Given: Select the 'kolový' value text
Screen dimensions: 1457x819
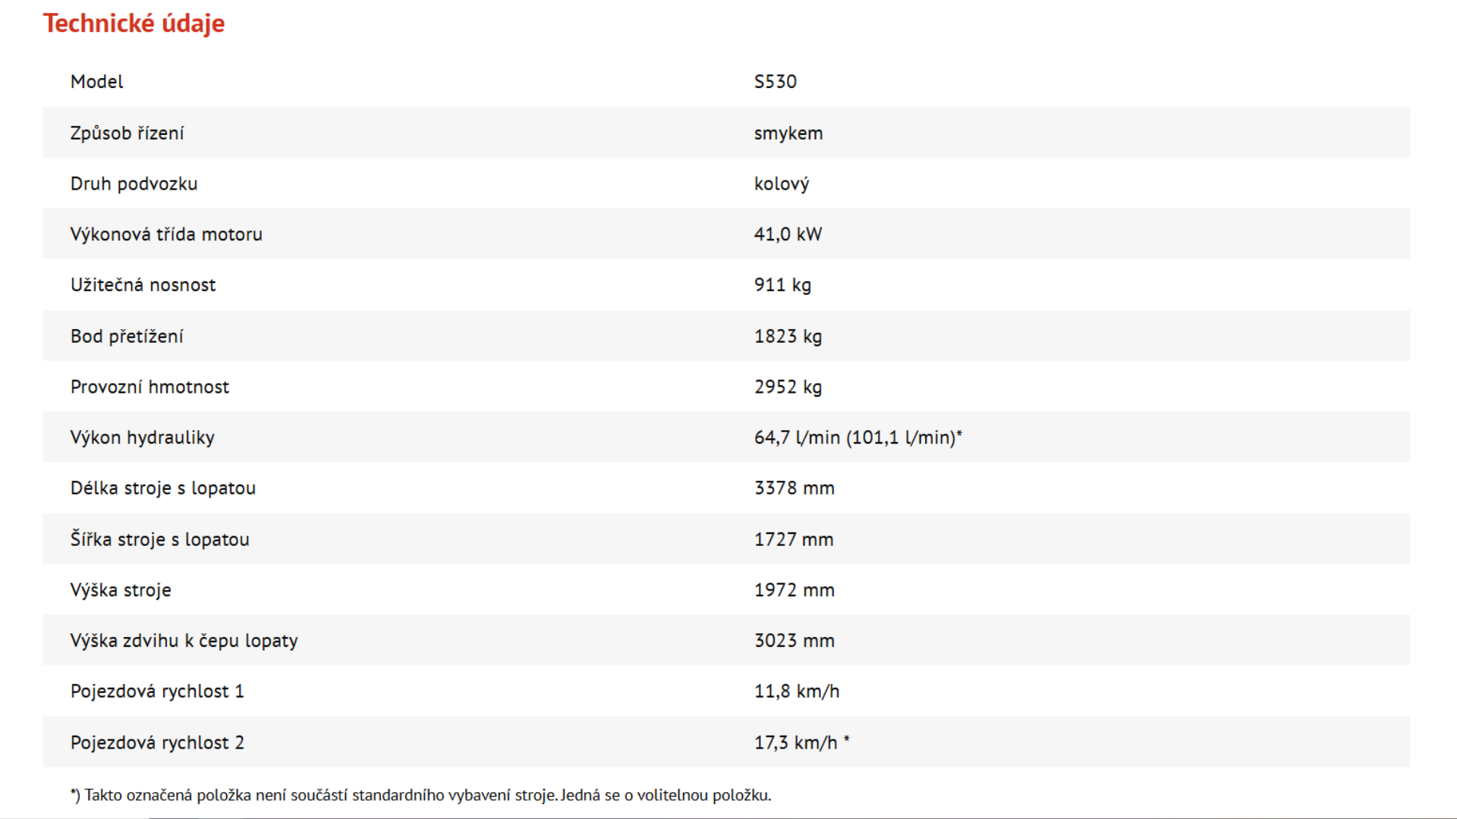Looking at the screenshot, I should point(781,184).
